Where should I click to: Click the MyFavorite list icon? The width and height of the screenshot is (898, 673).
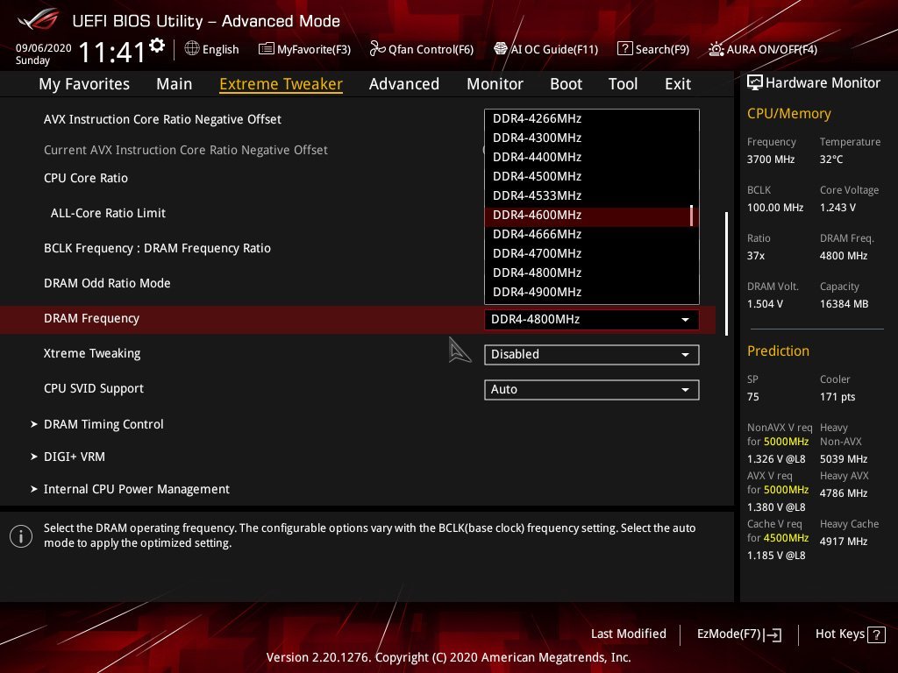click(x=267, y=49)
